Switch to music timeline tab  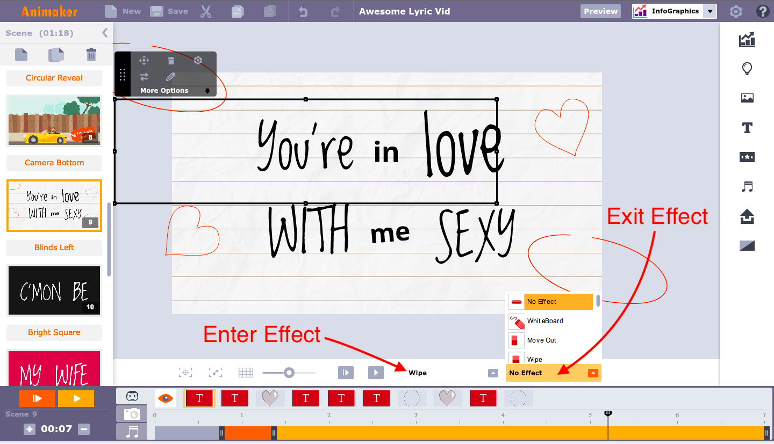pos(132,432)
